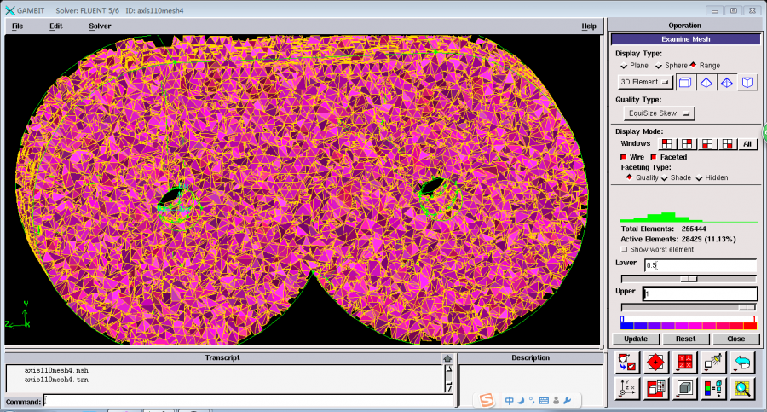Open the IME soft keyboard icon
The image size is (767, 412).
coord(544,401)
